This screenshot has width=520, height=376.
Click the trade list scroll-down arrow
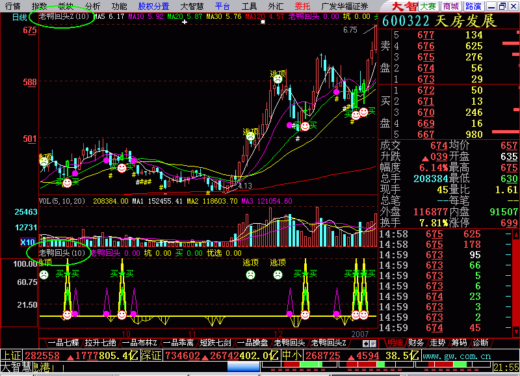516,331
